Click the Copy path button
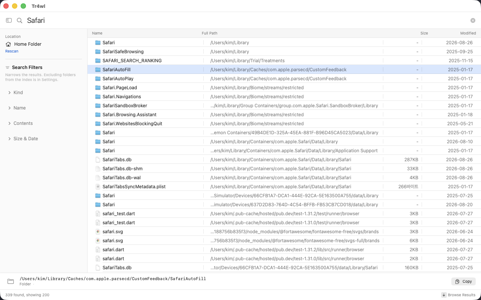Screen dimensions: 481x300 pos(463,281)
